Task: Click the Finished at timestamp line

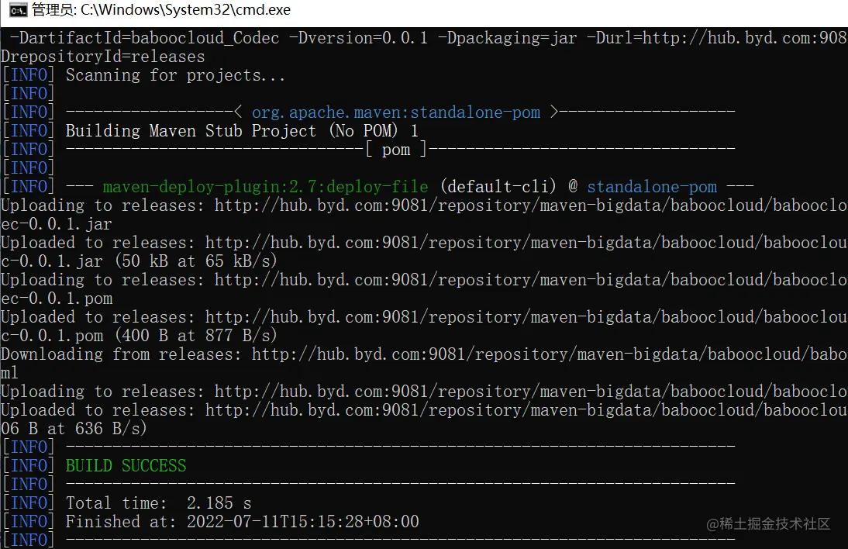Action: click(x=243, y=521)
